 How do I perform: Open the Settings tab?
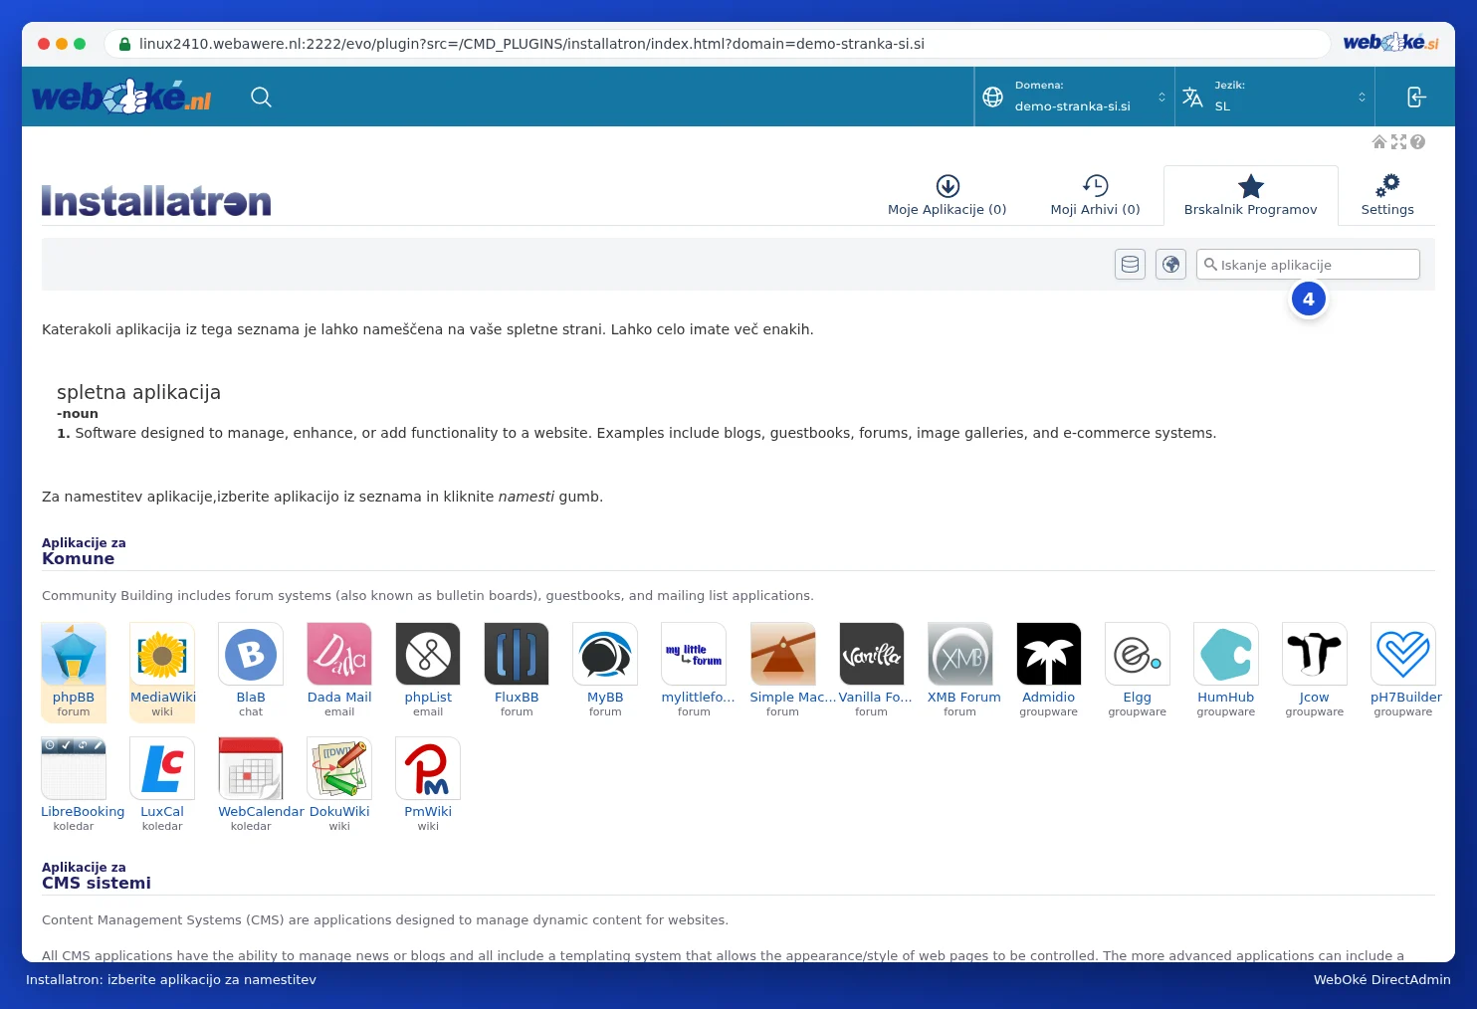(1387, 196)
